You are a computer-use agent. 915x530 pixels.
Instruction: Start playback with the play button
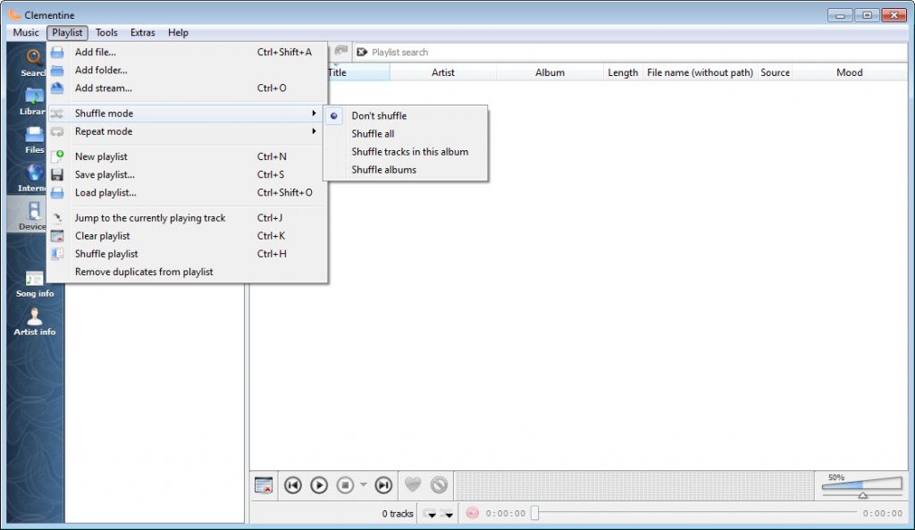tap(319, 485)
